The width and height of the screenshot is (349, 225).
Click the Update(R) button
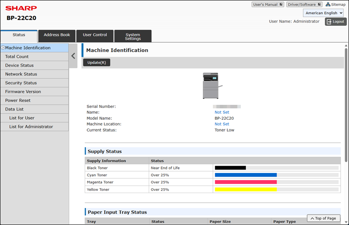[x=96, y=62]
